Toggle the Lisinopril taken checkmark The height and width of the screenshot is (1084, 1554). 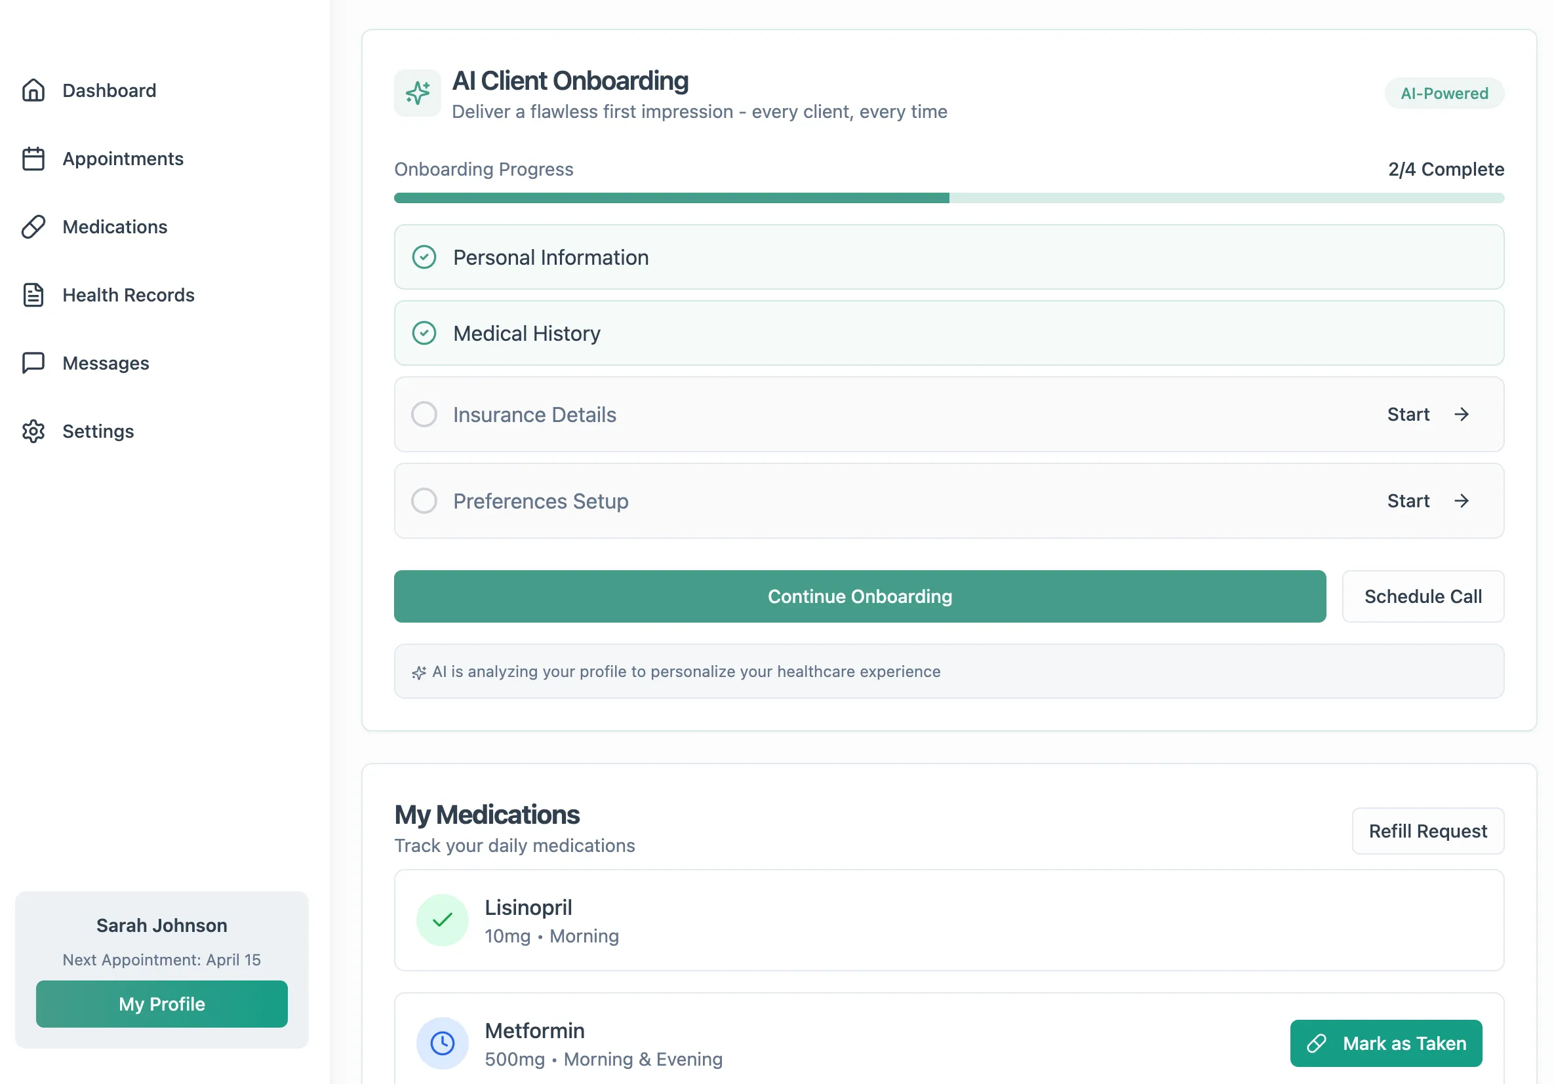pos(442,920)
